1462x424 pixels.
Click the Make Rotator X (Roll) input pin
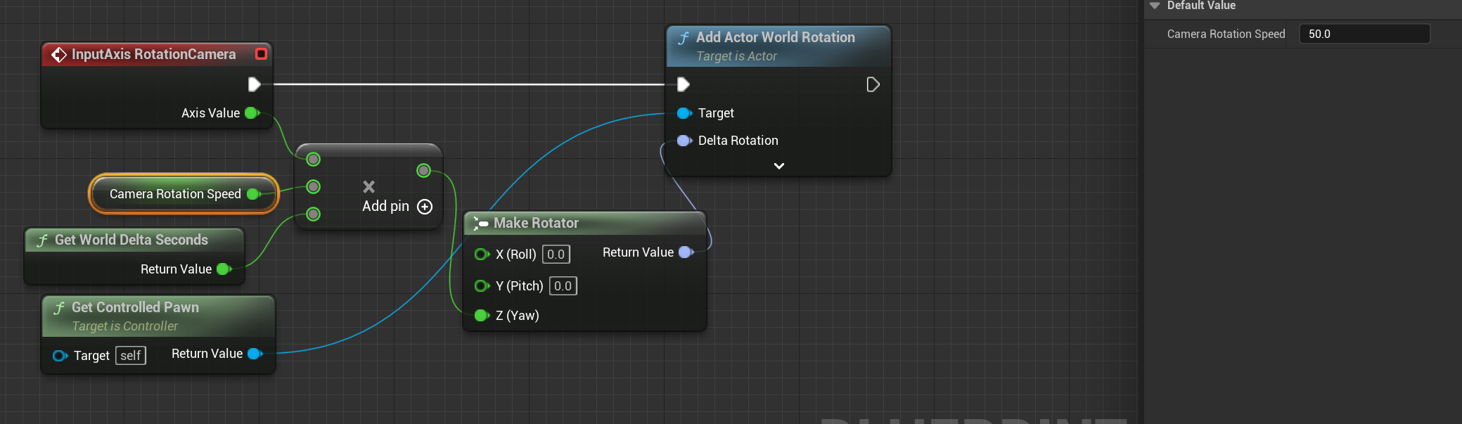(482, 255)
